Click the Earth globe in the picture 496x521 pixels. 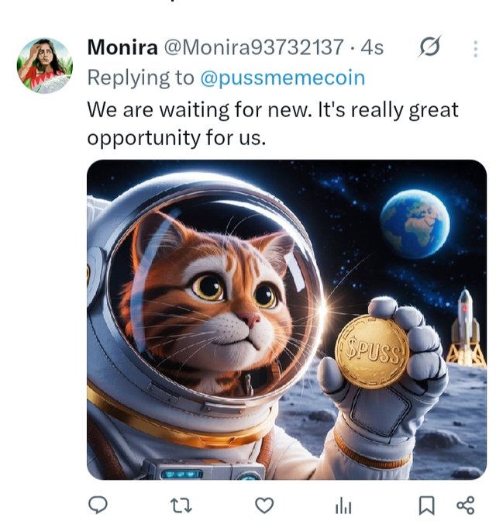point(415,223)
